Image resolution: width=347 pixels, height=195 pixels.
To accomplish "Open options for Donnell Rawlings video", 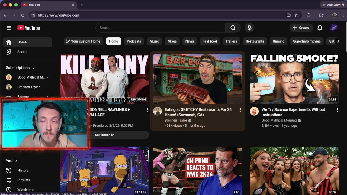I will [x=147, y=110].
